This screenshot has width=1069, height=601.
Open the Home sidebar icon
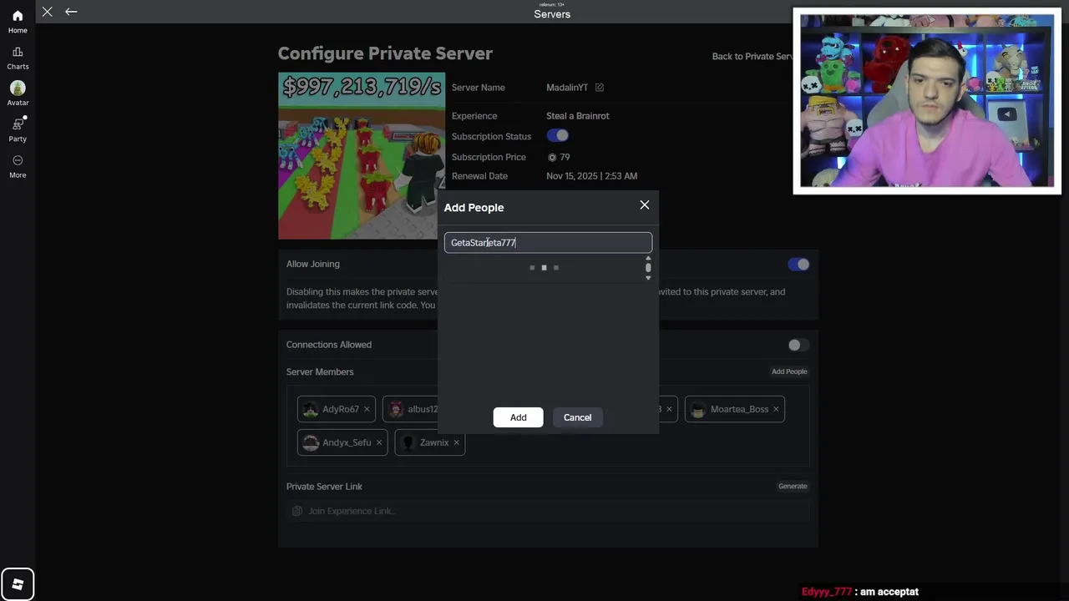[x=18, y=16]
